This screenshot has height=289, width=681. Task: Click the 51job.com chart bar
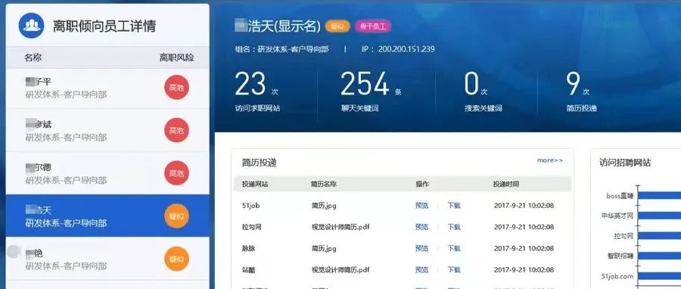[659, 275]
